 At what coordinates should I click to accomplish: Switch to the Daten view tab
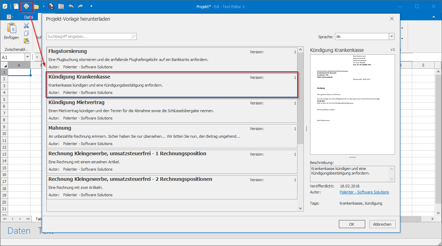pos(19,231)
